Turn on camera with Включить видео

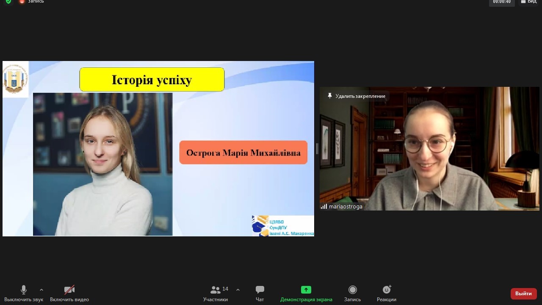click(x=69, y=293)
